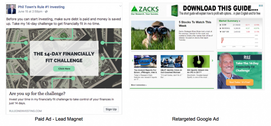271x126 pixels.
Task: Expand the NASDAQ row triangle
Action: (220, 28)
